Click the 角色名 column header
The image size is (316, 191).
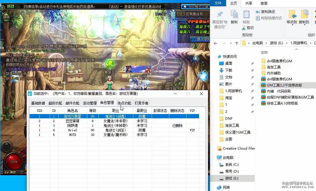[73, 111]
